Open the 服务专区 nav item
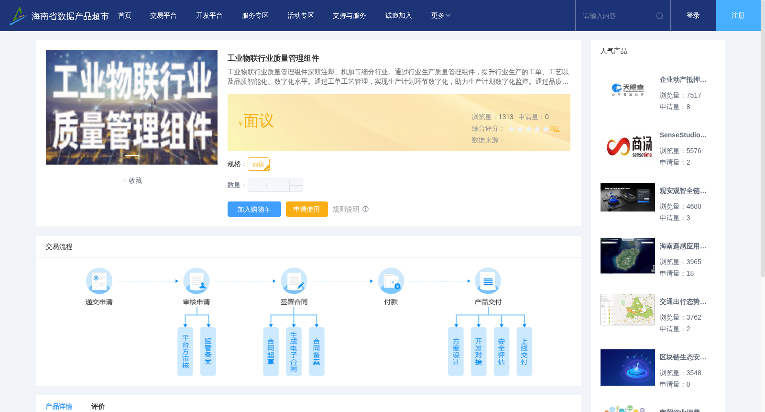Viewport: 765px width, 412px height. tap(255, 16)
